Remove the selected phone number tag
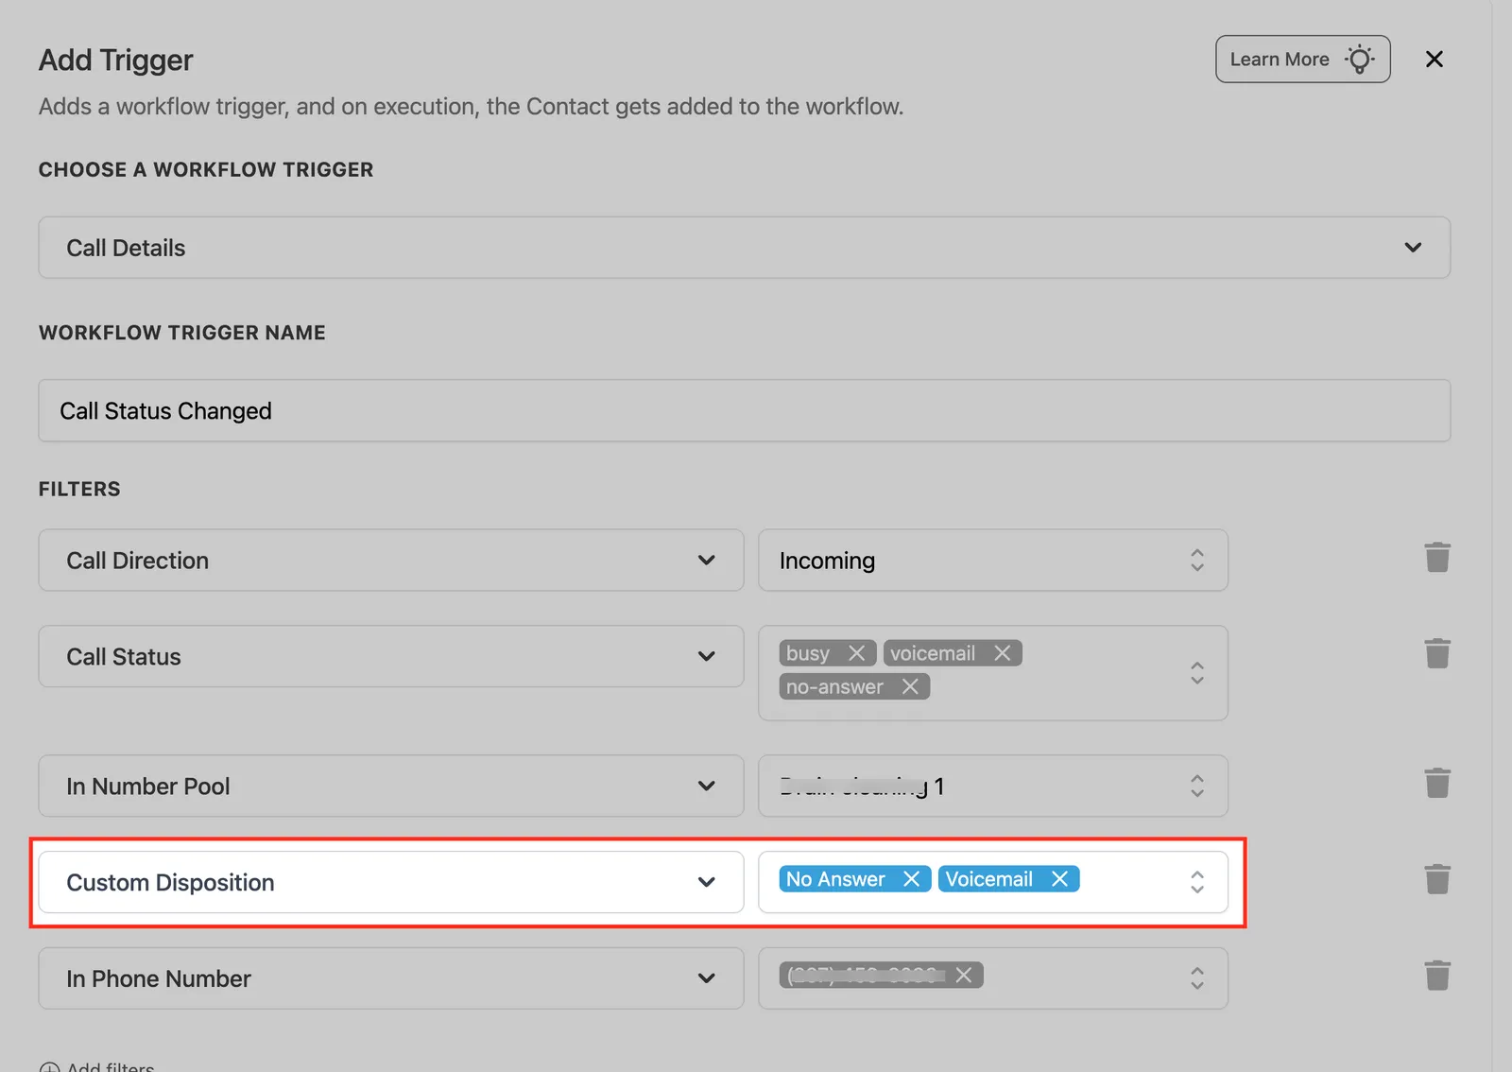Viewport: 1512px width, 1072px height. (x=963, y=975)
